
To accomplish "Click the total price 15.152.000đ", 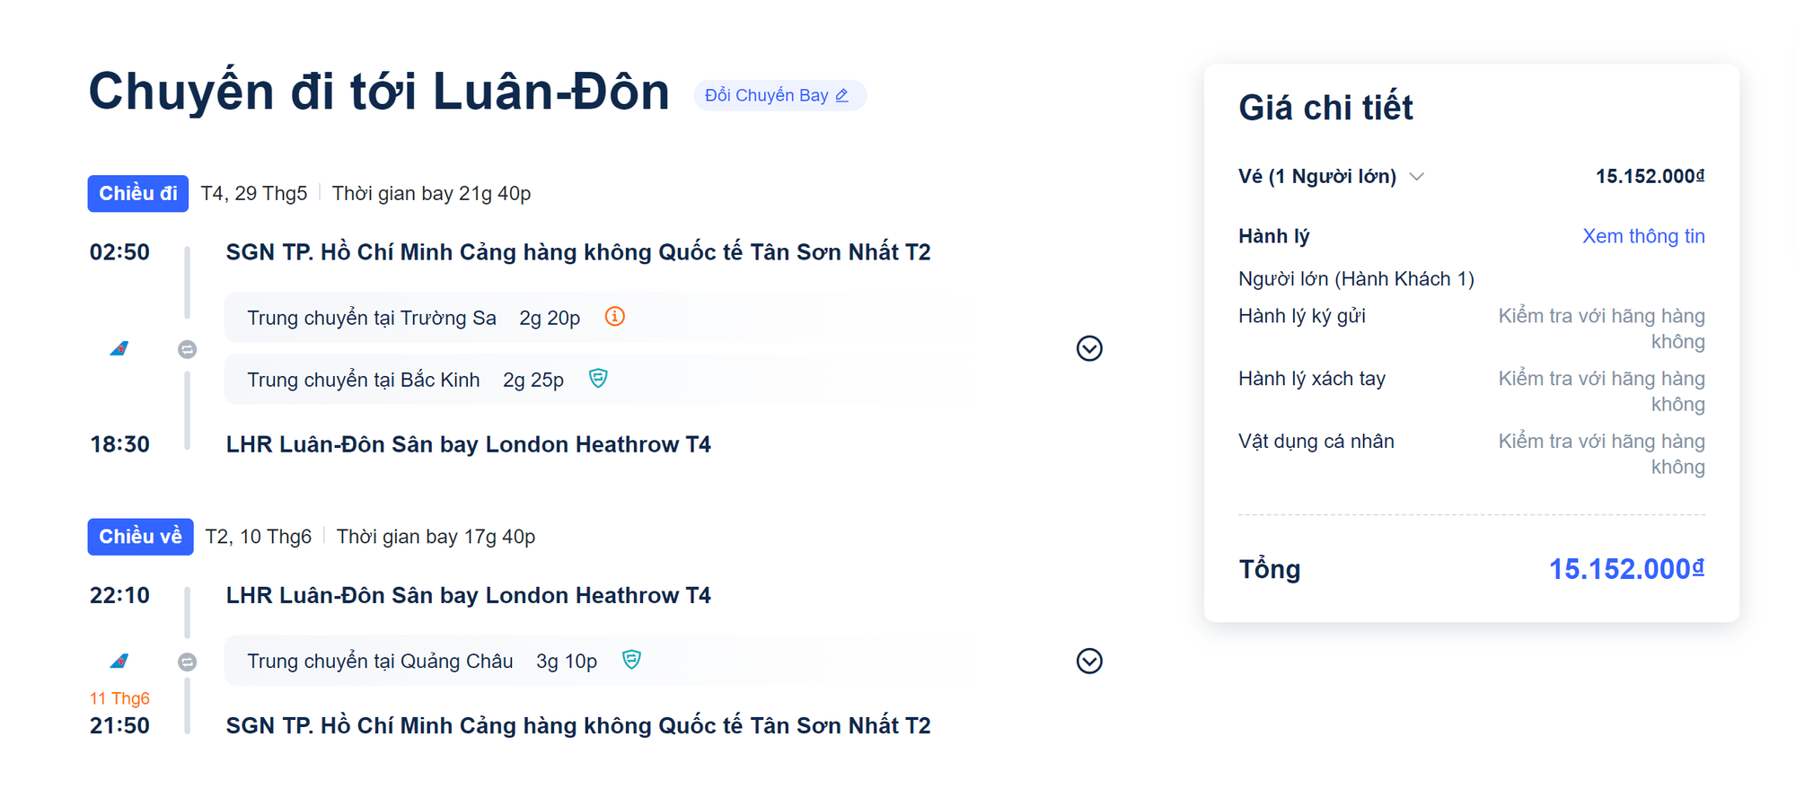I will (1626, 568).
